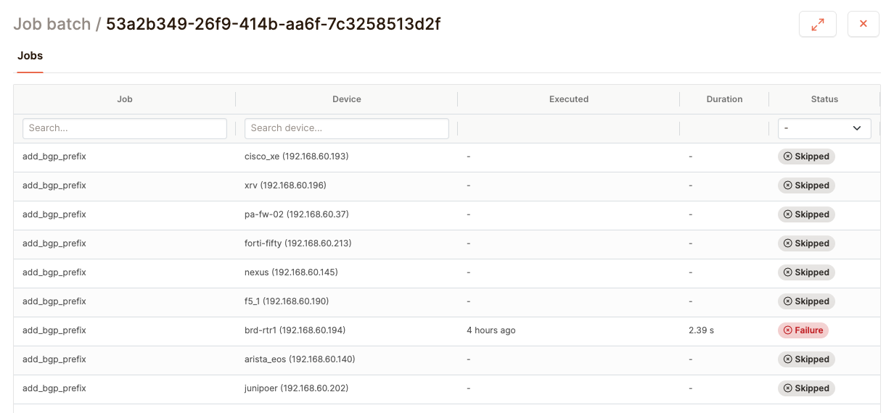Screen dimensions: 894x413
Task: Switch to the Jobs tab
Action: 30,56
